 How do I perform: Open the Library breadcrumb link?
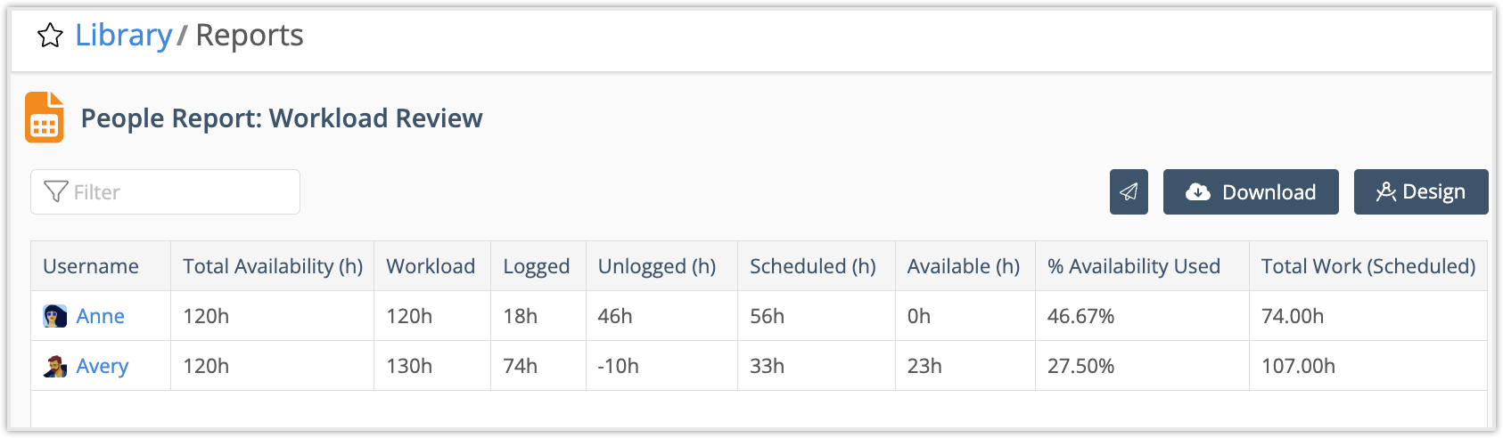[x=123, y=36]
